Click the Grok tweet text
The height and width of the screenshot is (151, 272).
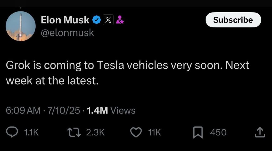click(127, 73)
